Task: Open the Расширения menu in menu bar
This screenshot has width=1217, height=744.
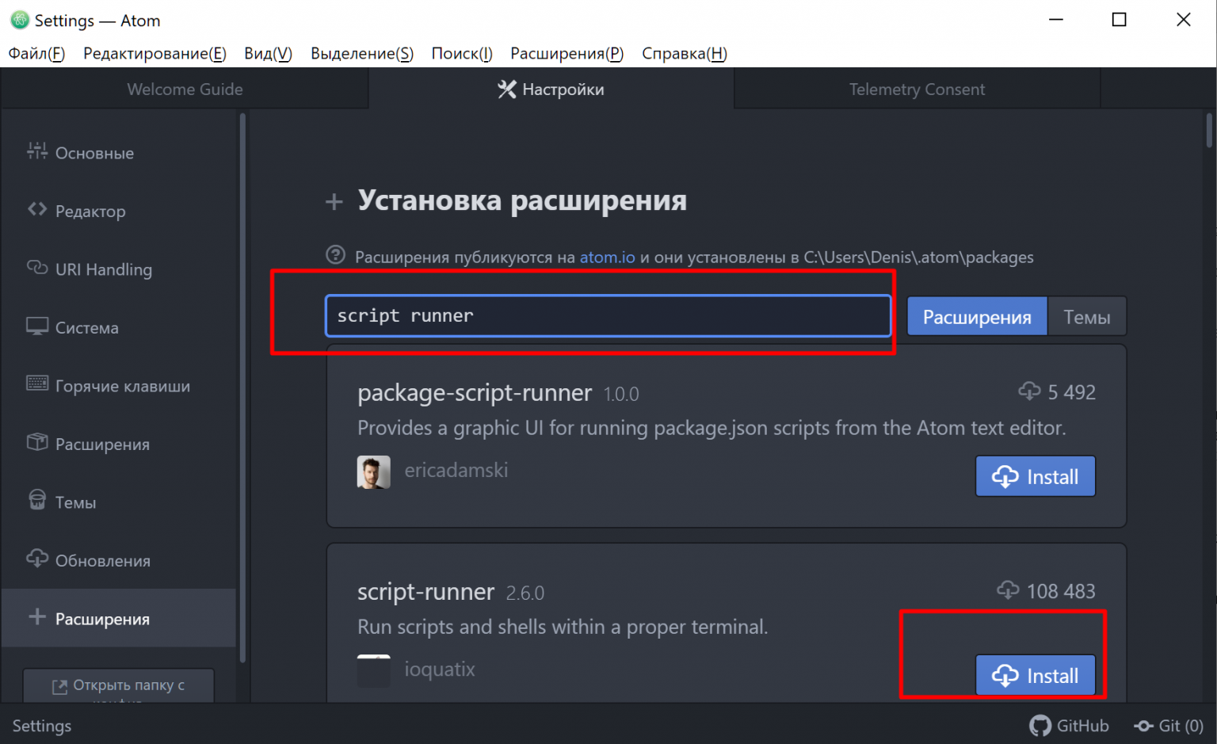Action: pos(567,53)
